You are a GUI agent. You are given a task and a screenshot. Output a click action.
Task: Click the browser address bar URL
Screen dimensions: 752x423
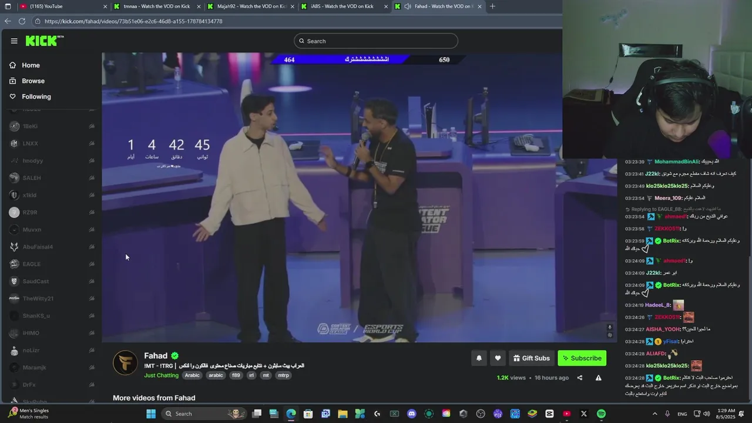point(133,21)
